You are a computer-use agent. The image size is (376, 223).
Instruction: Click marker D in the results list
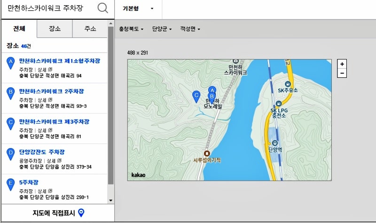pyautogui.click(x=10, y=154)
